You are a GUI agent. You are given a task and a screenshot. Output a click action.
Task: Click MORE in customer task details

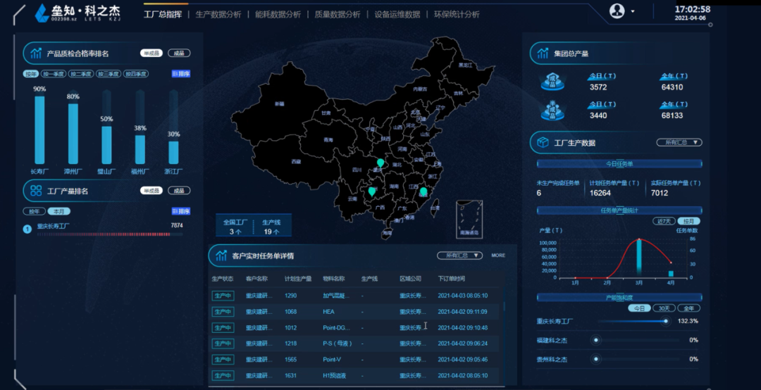(x=498, y=256)
